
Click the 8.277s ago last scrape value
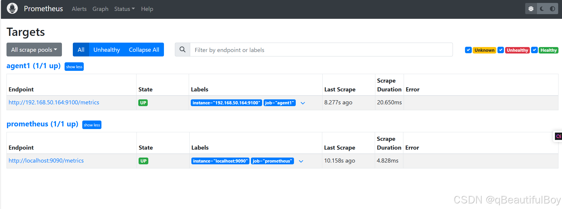tap(338, 102)
